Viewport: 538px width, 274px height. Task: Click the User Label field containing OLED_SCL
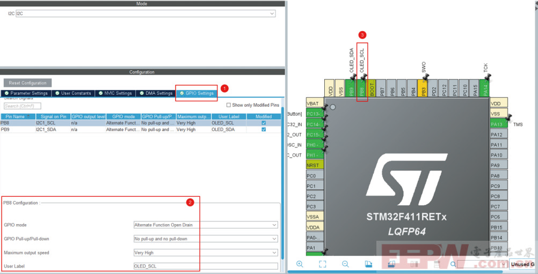click(x=206, y=266)
